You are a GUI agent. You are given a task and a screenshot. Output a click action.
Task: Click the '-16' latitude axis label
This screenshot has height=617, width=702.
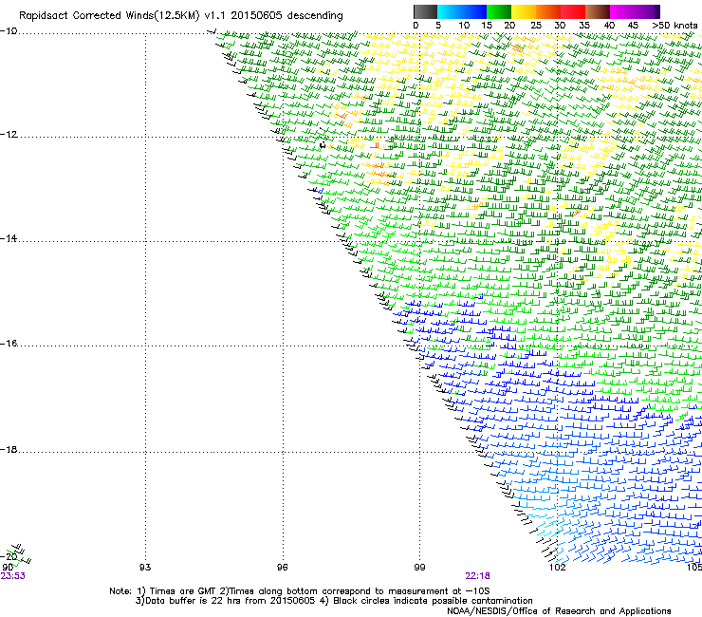9,344
